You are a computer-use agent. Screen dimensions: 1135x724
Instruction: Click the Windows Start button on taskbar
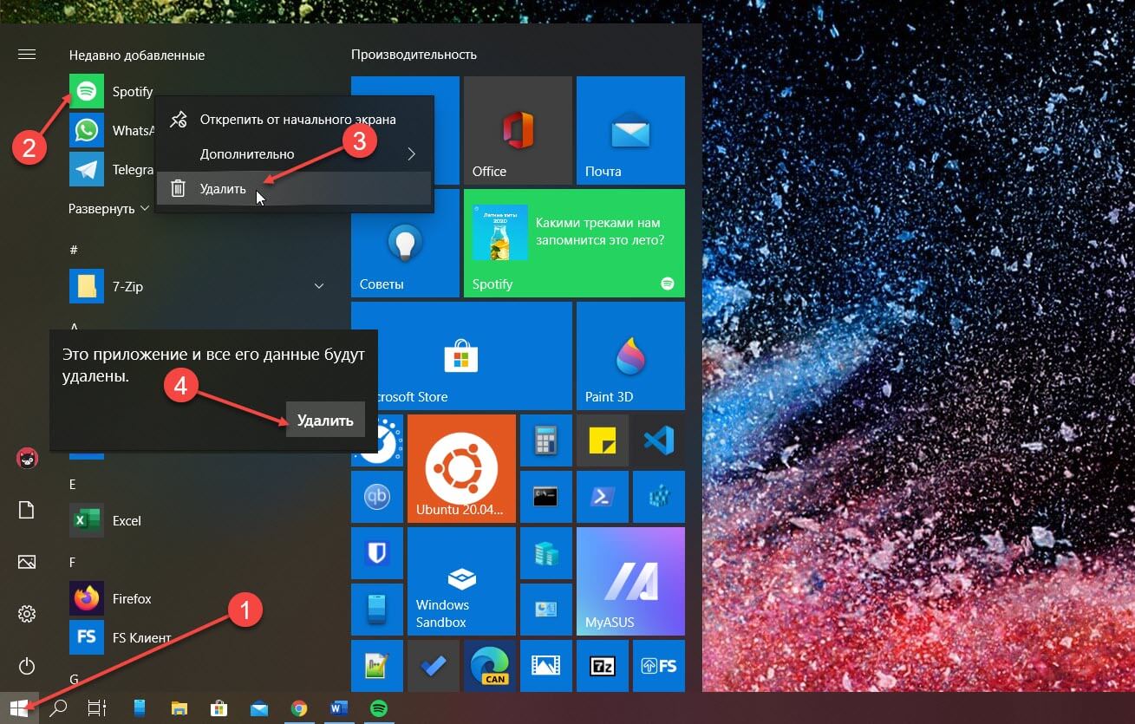pos(19,708)
